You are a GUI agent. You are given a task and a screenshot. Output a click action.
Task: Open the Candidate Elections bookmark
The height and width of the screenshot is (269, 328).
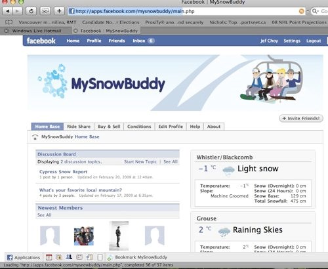pyautogui.click(x=111, y=22)
